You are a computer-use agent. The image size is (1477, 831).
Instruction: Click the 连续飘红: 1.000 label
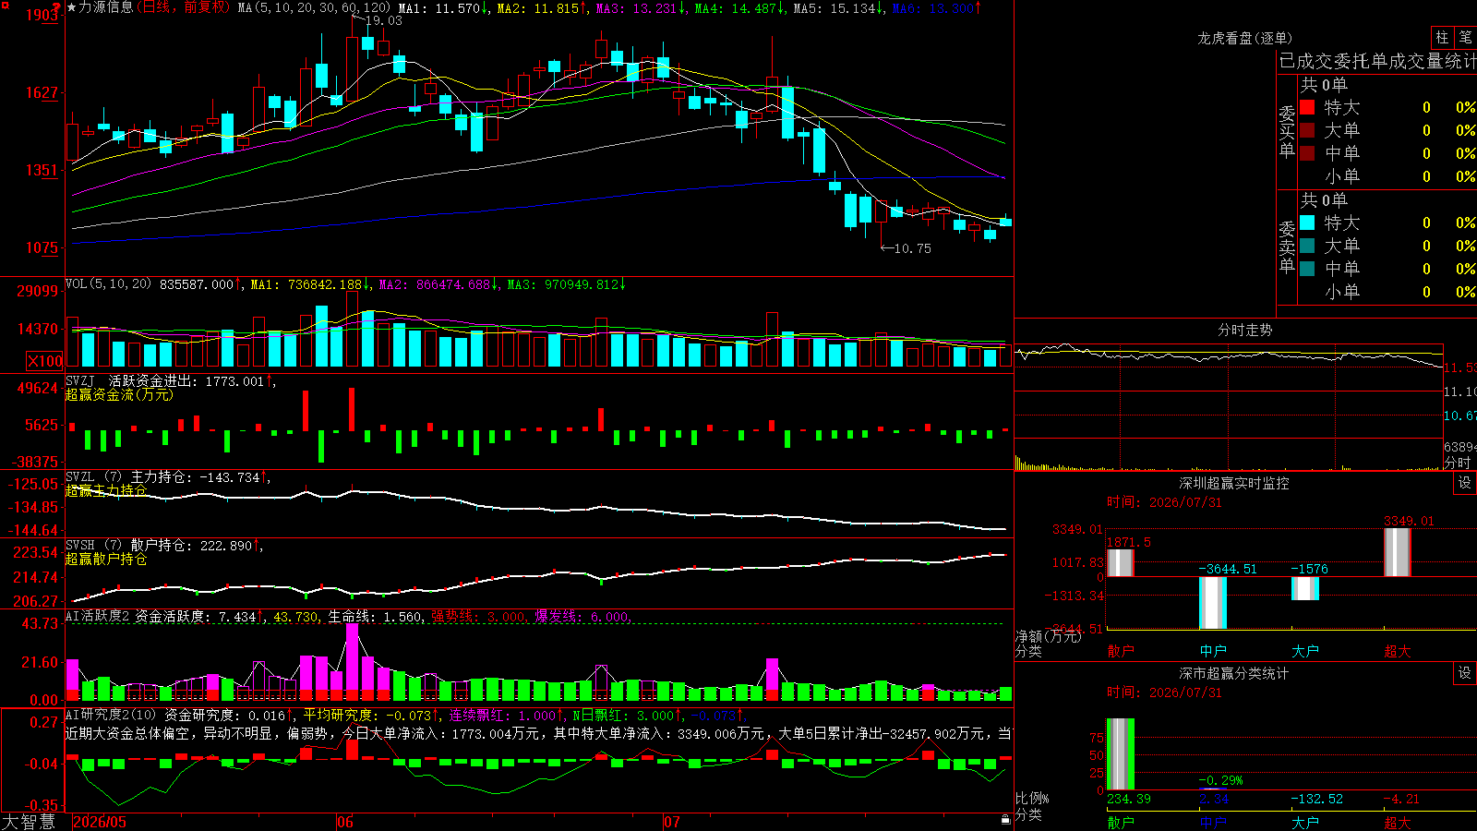tap(506, 715)
